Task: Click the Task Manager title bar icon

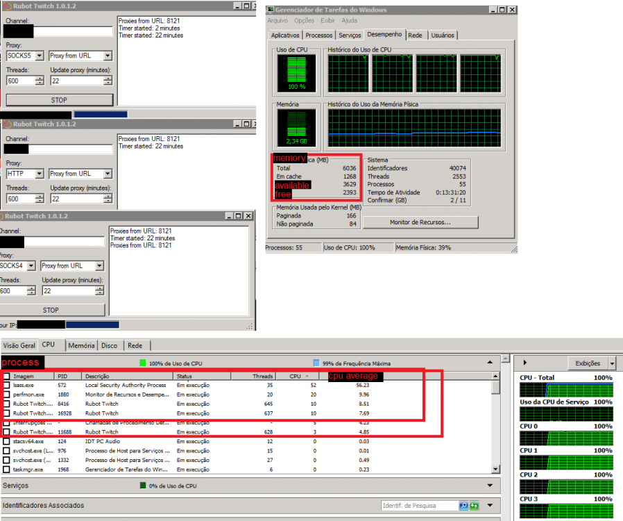Action: pyautogui.click(x=271, y=10)
